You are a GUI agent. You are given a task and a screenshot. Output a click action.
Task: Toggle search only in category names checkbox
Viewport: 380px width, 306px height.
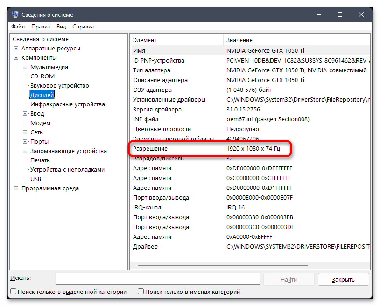[141, 292]
